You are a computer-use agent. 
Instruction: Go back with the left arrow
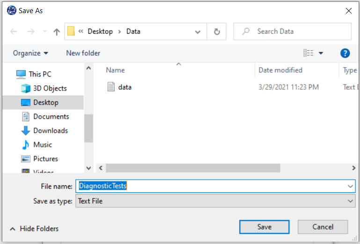pos(14,31)
